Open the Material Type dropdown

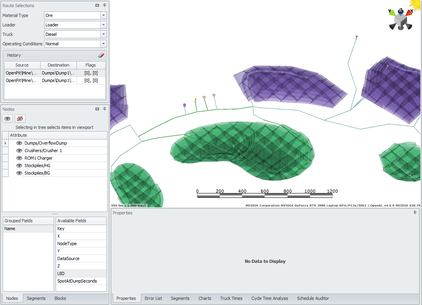coord(103,15)
